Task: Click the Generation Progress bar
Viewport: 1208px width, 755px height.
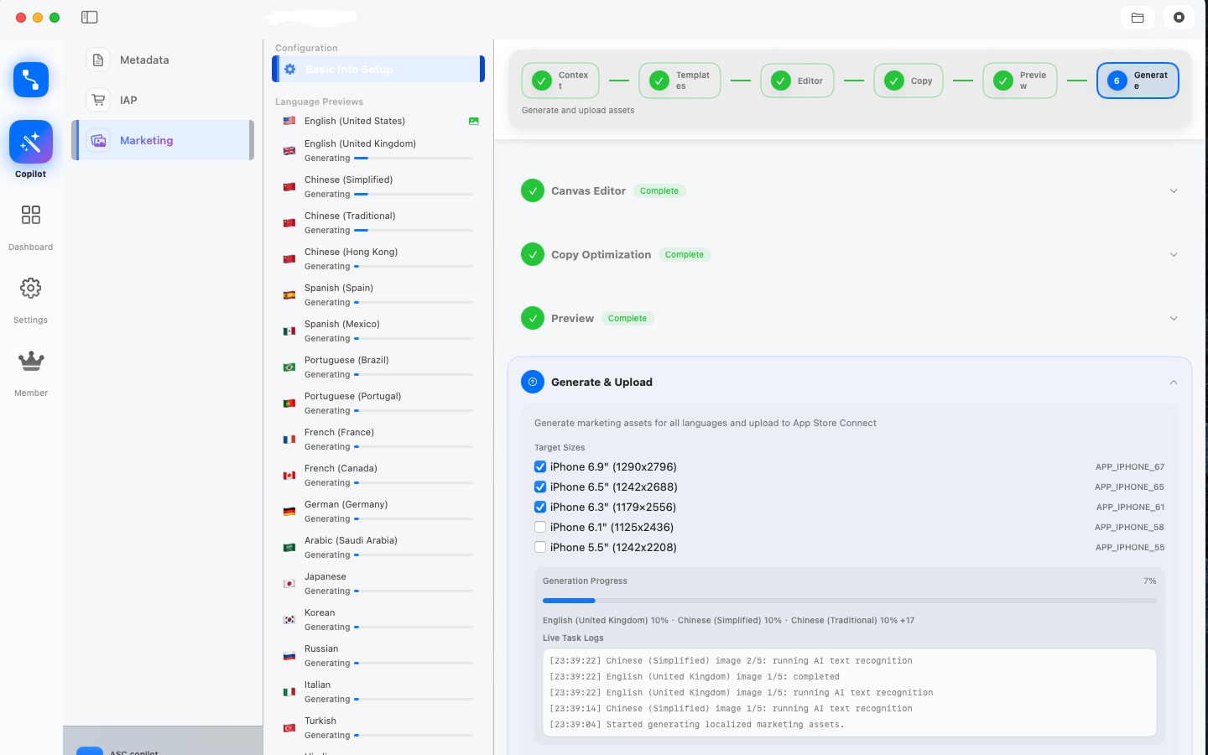Action: tap(849, 601)
